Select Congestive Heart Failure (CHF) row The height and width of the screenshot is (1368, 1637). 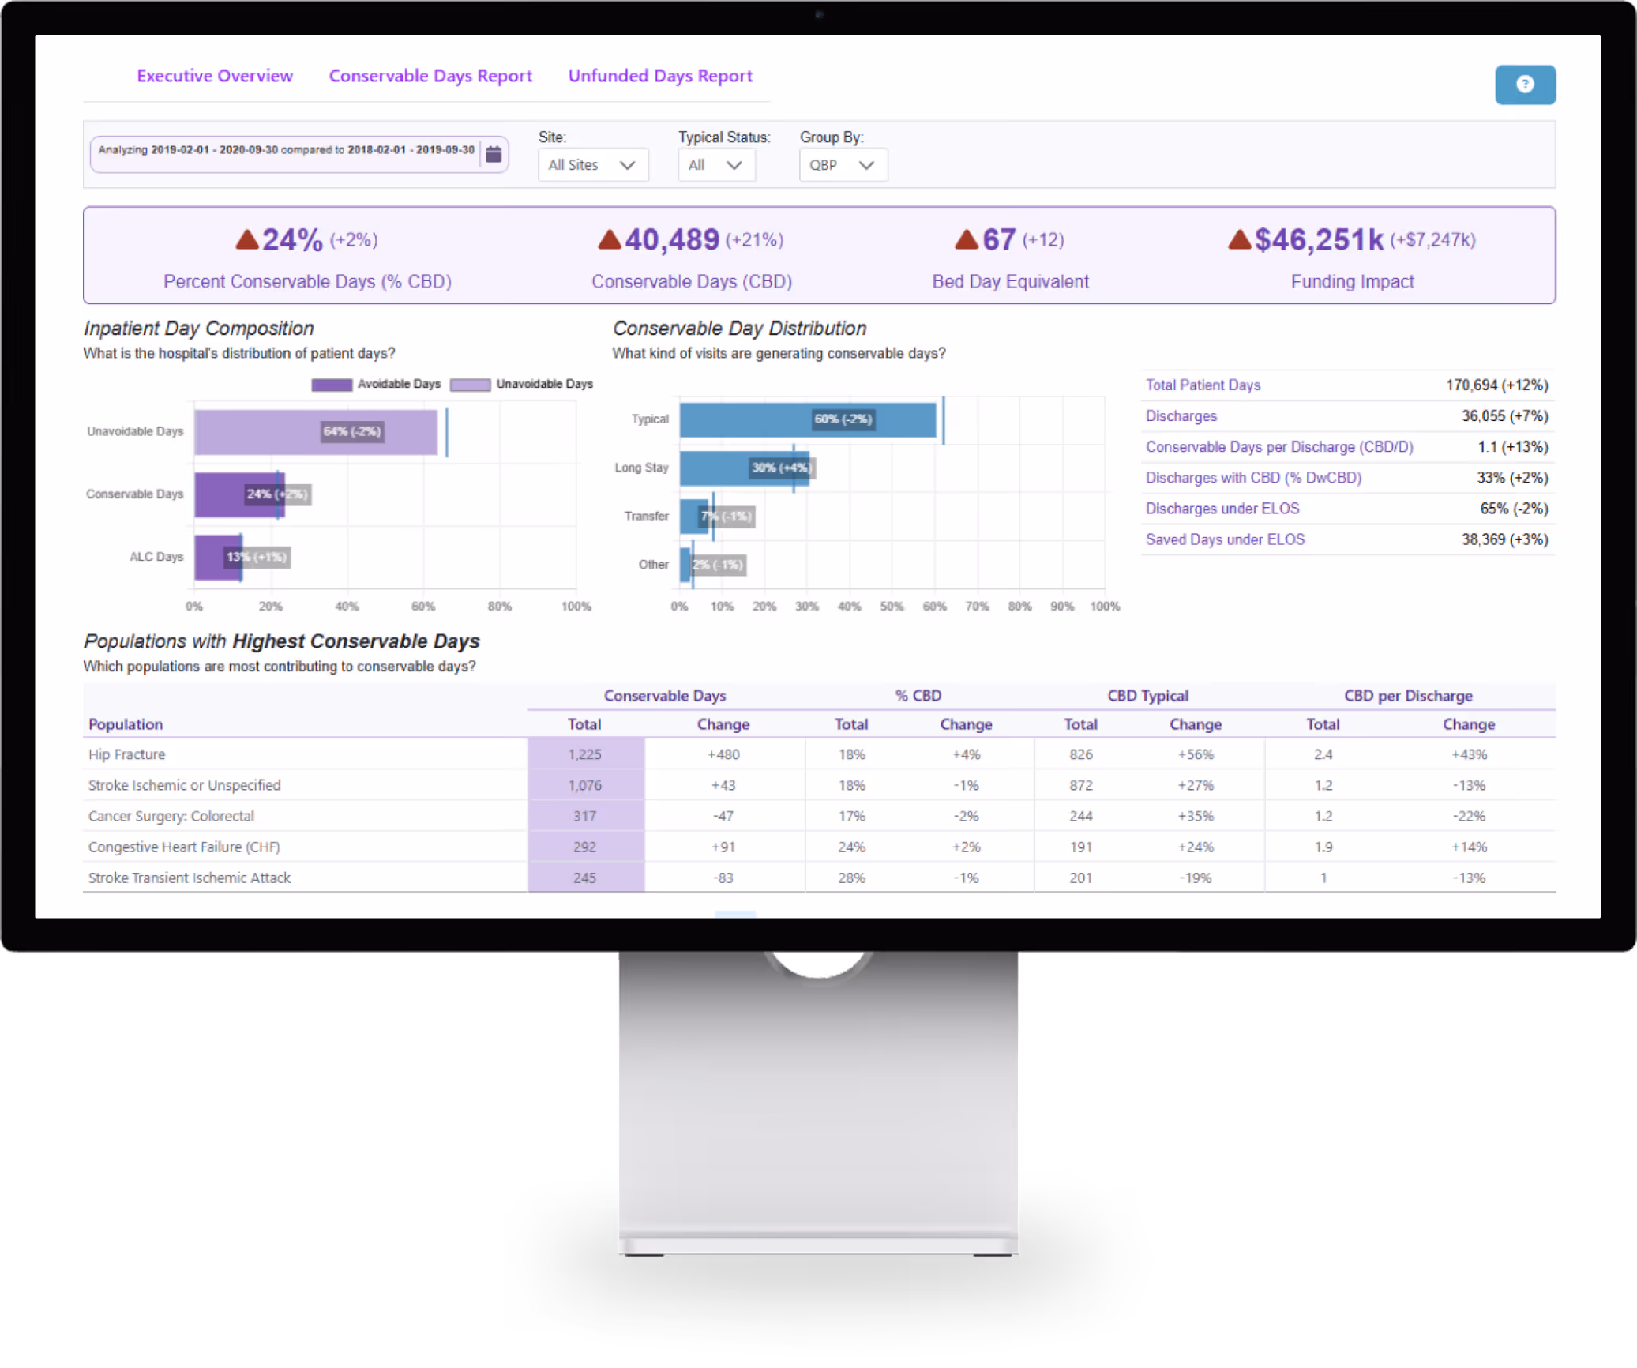pyautogui.click(x=819, y=847)
